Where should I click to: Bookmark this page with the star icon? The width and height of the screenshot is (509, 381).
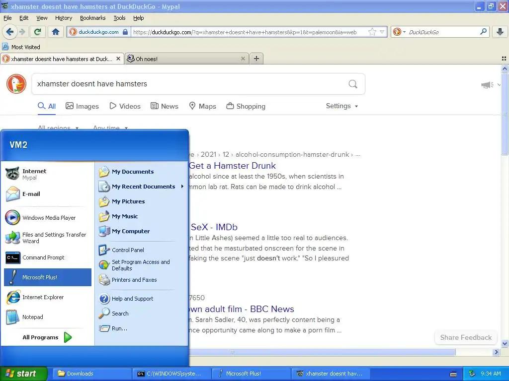click(x=372, y=32)
